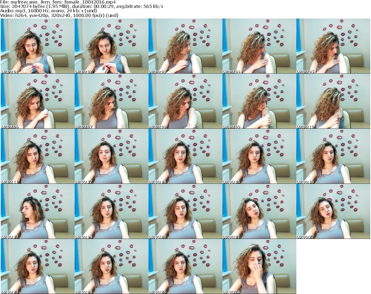Click the frame labeled 00:00:14
Screen dimensions: 371x294
[x=185, y=156]
